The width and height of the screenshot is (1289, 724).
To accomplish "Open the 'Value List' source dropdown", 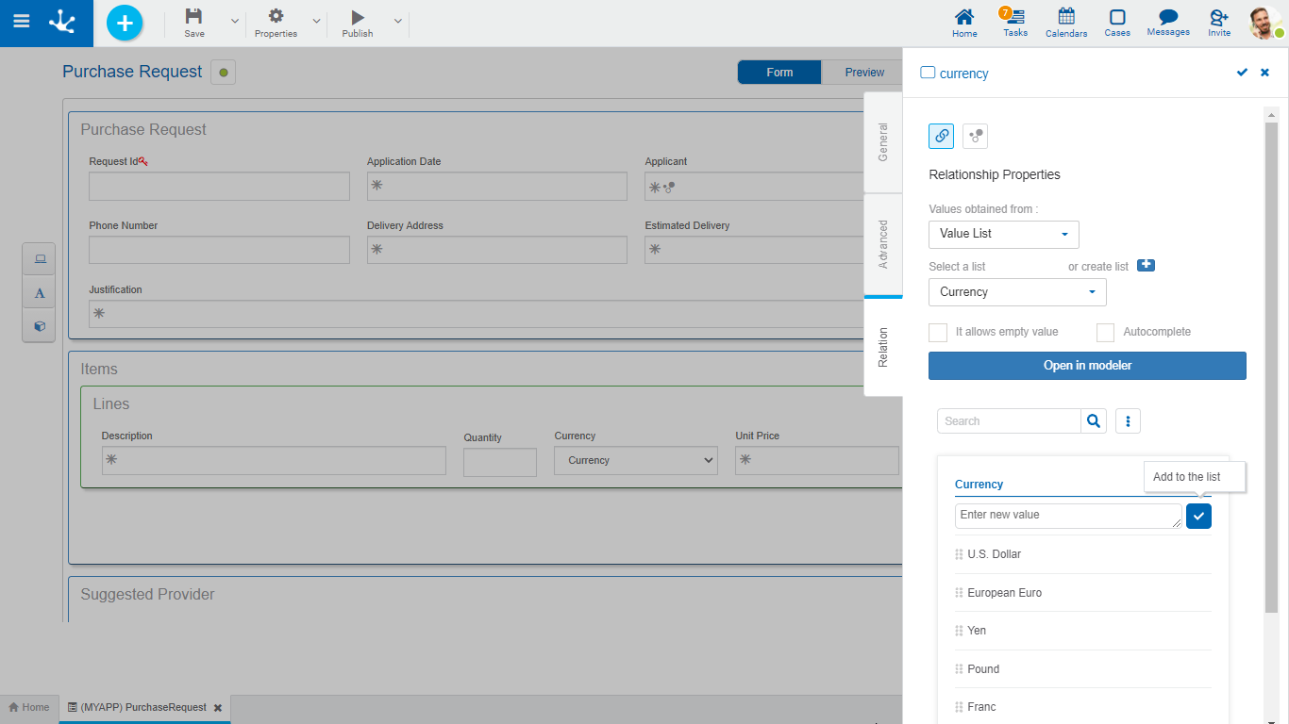I will pos(1003,234).
